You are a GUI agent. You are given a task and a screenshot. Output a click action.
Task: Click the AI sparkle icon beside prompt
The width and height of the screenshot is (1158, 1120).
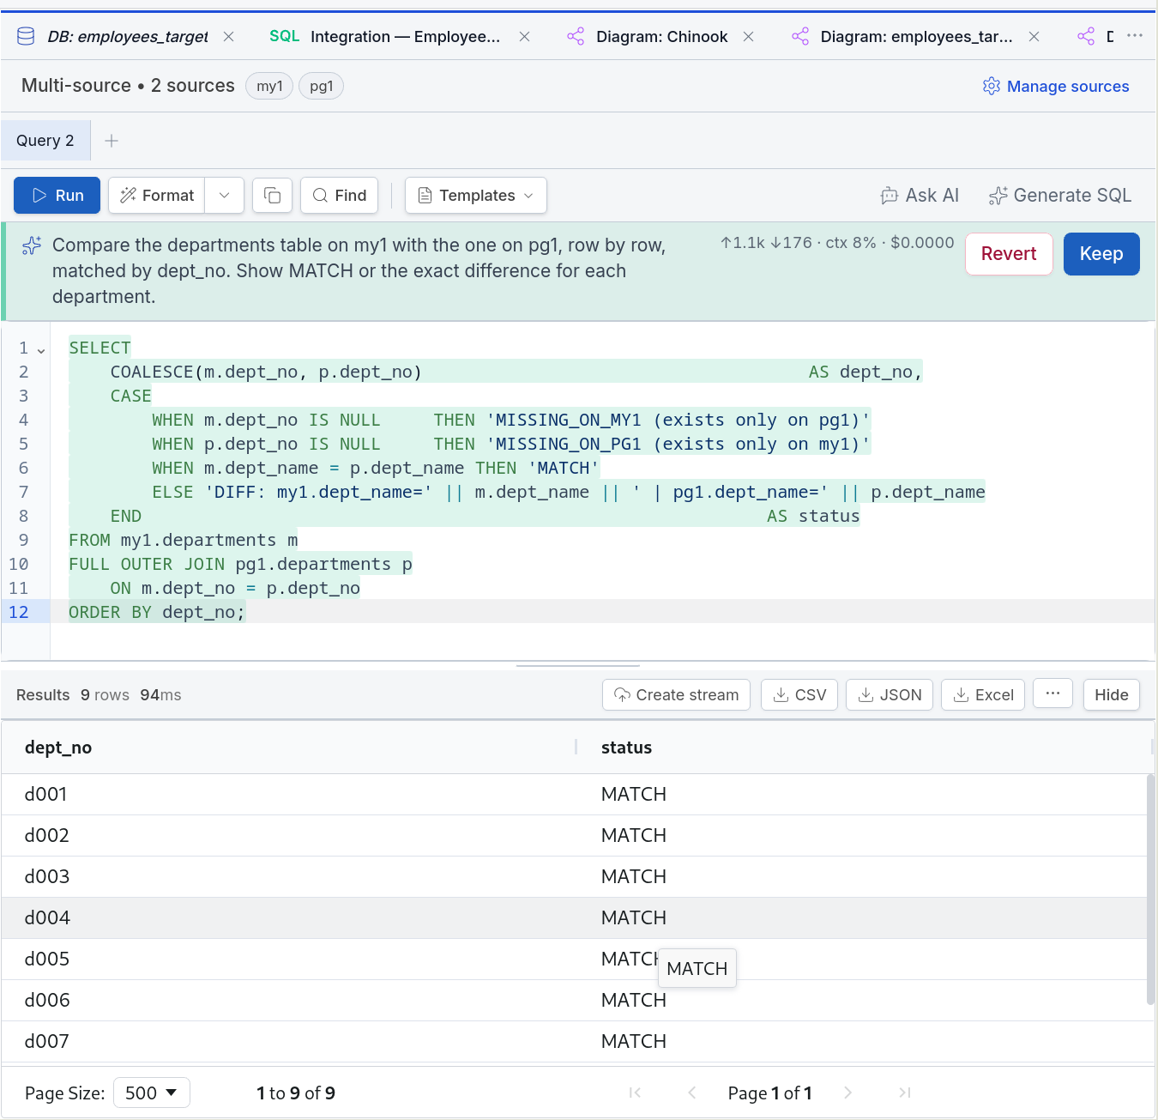point(32,245)
